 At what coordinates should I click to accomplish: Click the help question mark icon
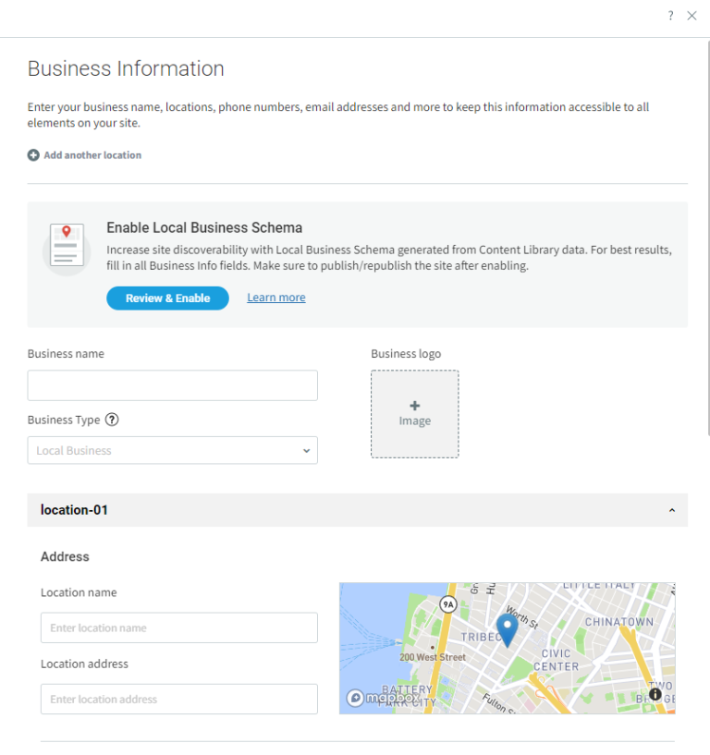(x=670, y=16)
